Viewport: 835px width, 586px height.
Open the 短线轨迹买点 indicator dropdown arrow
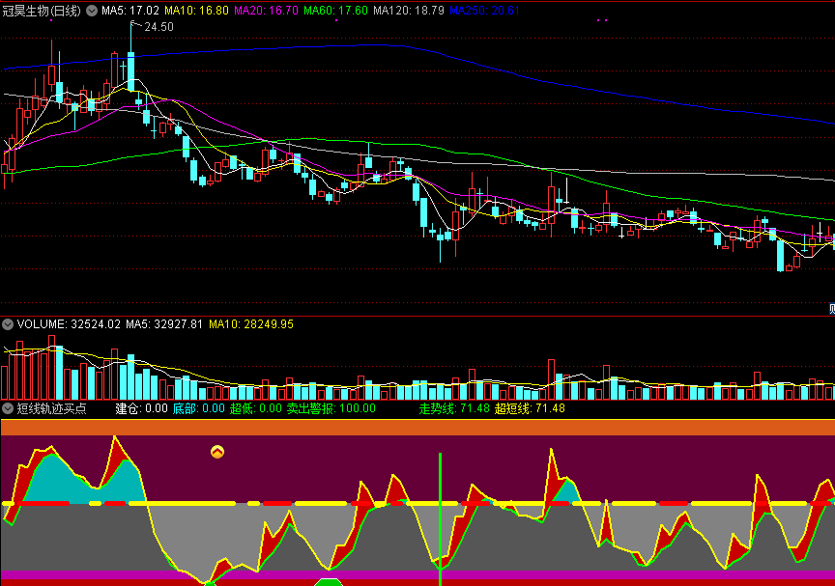tap(8, 408)
